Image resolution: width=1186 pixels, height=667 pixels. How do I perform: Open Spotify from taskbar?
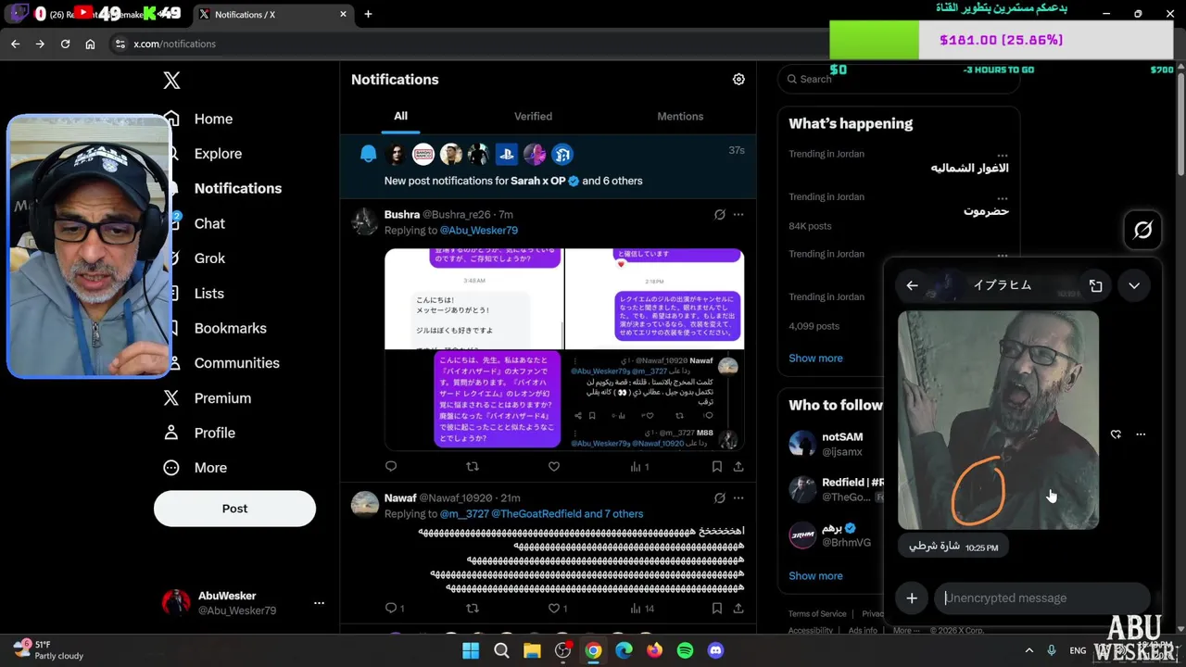[685, 650]
